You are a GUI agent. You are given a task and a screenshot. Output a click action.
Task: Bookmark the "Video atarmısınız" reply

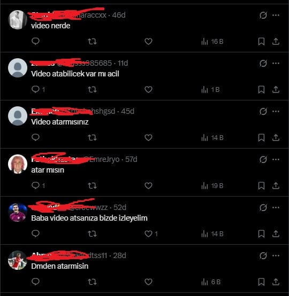pyautogui.click(x=261, y=138)
